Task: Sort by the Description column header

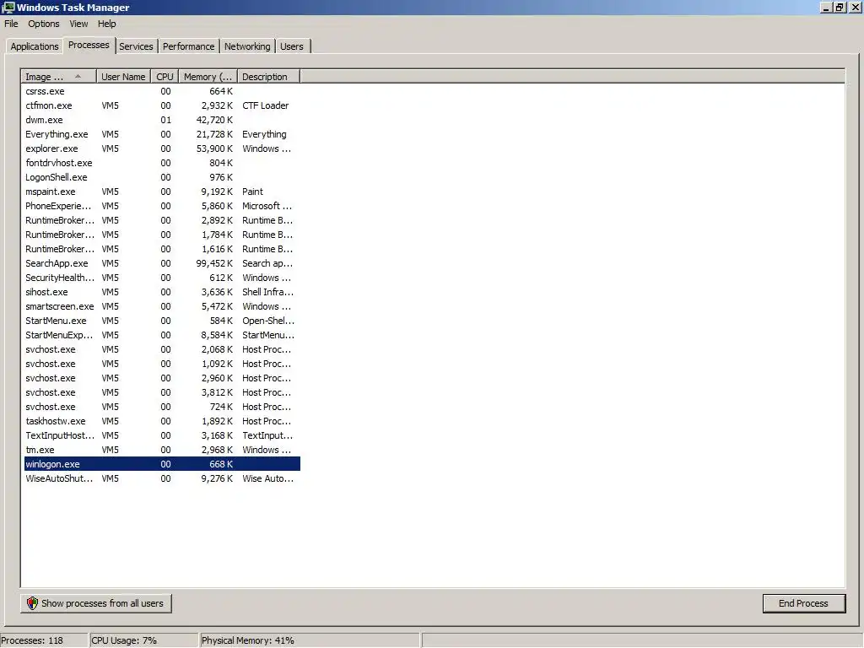Action: [268, 77]
